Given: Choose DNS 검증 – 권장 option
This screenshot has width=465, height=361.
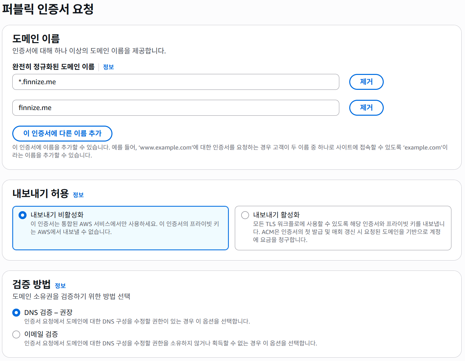Looking at the screenshot, I should click(16, 312).
